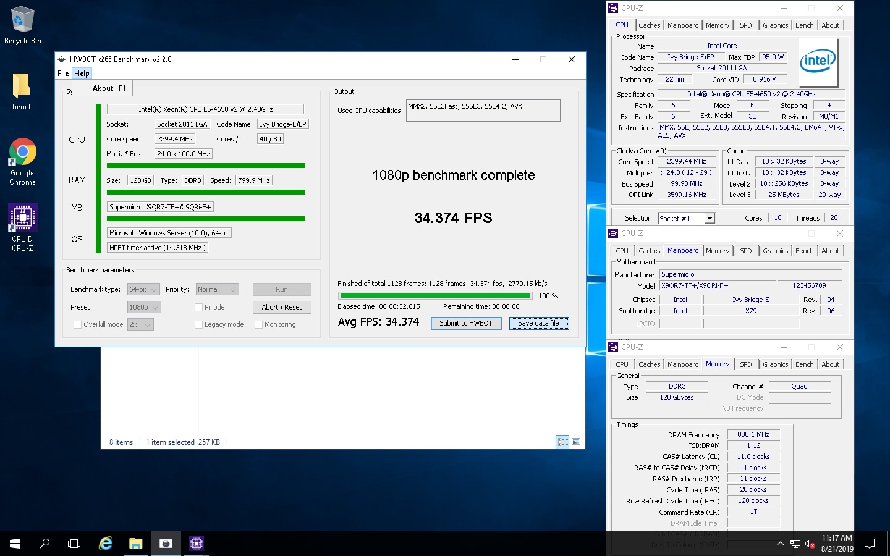The image size is (890, 556).
Task: Click the HWBOT x265 title bar icon
Action: 62,59
